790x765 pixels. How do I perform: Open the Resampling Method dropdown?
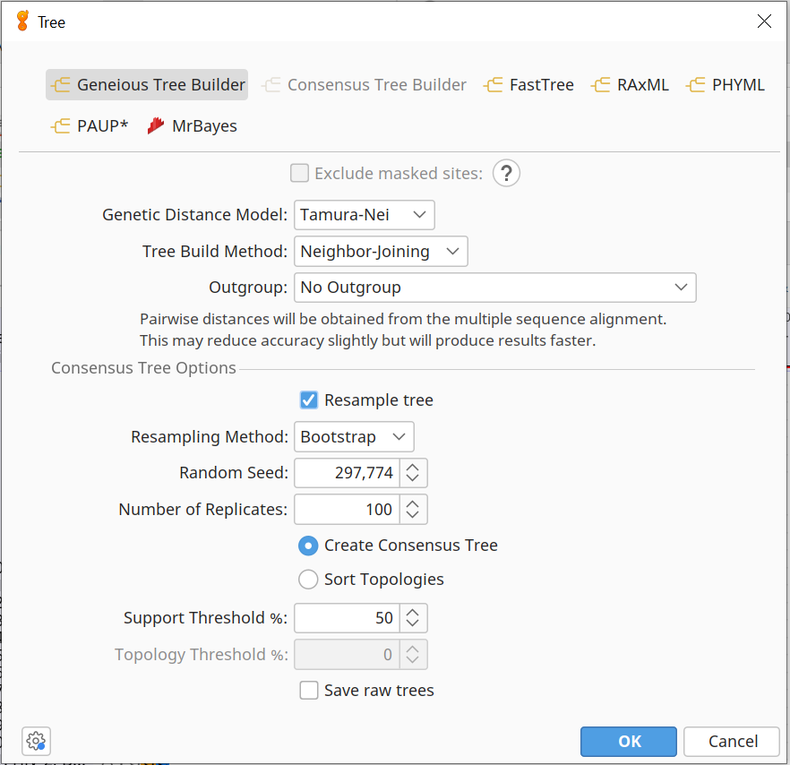pos(354,437)
